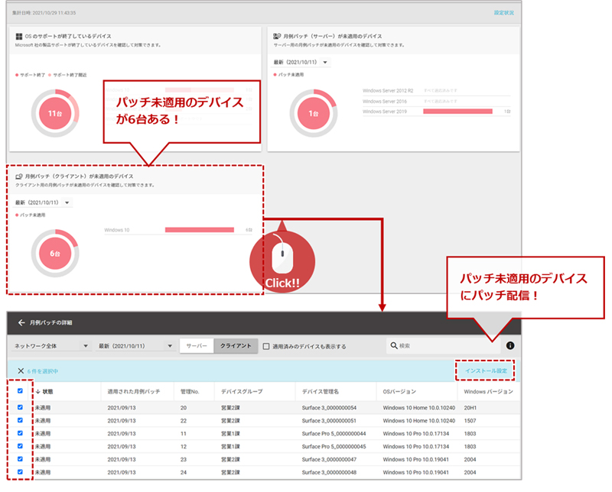Sort by デバイス管理名 column header
The image size is (612, 492).
321,391
